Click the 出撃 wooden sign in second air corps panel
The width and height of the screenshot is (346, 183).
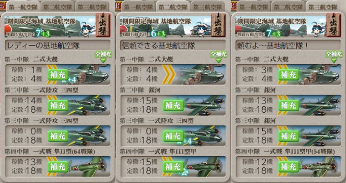(218, 26)
